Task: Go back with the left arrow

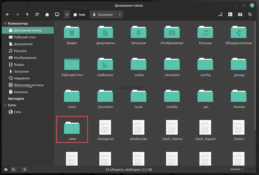Action: 7,15
